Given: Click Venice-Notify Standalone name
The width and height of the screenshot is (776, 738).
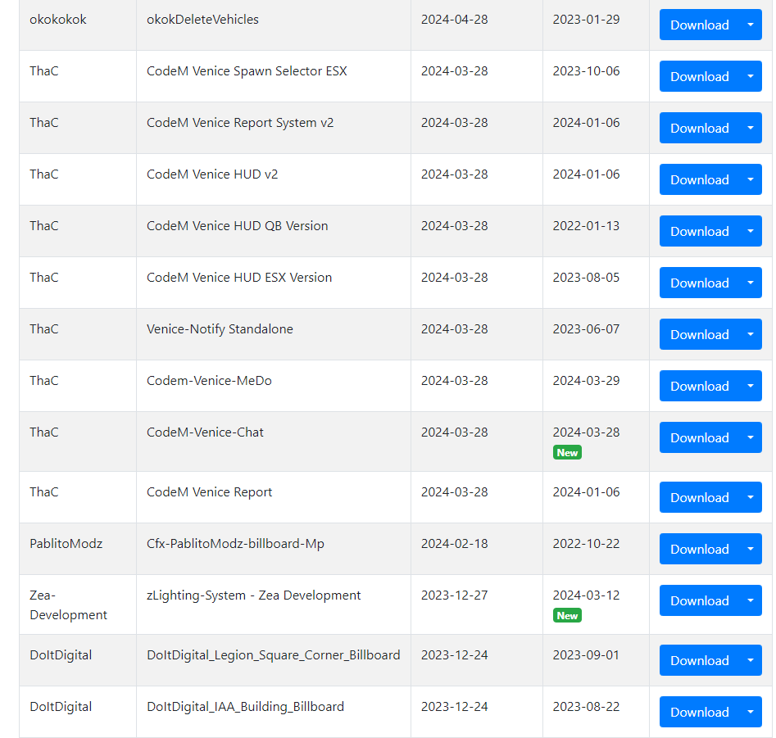Looking at the screenshot, I should click(220, 329).
